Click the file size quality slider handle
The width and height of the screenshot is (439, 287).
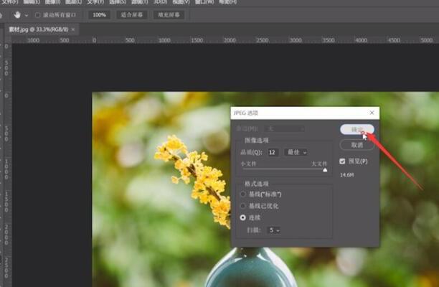point(325,169)
